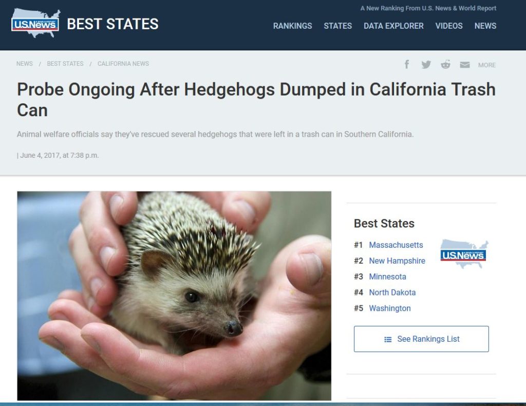526x406 pixels.
Task: Click the NEWS breadcrumb link
Action: pyautogui.click(x=25, y=64)
